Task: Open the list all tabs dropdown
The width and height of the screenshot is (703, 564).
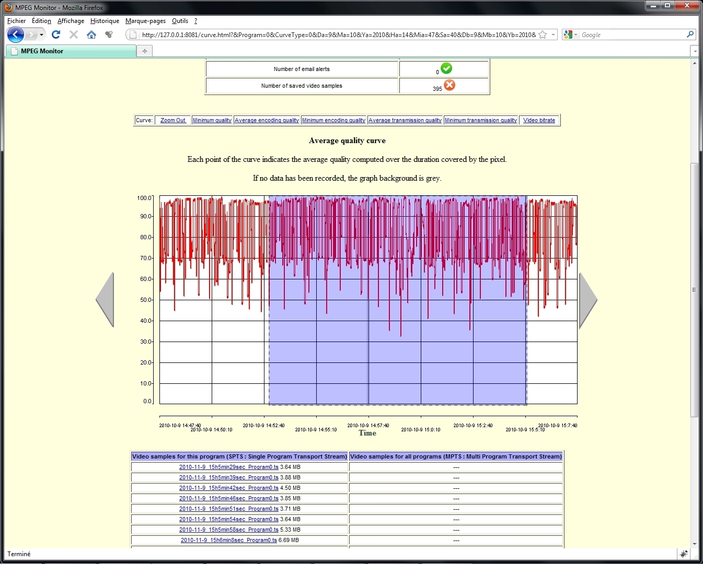Action: [x=694, y=51]
